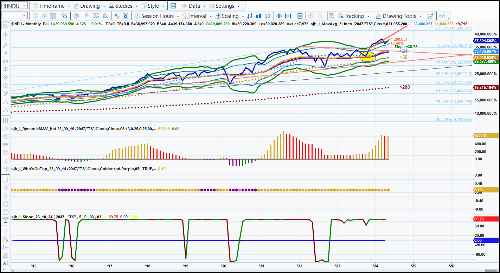Click the 33,486.867% light blue price label
Screen dimensions: 500x273
click(x=486, y=51)
